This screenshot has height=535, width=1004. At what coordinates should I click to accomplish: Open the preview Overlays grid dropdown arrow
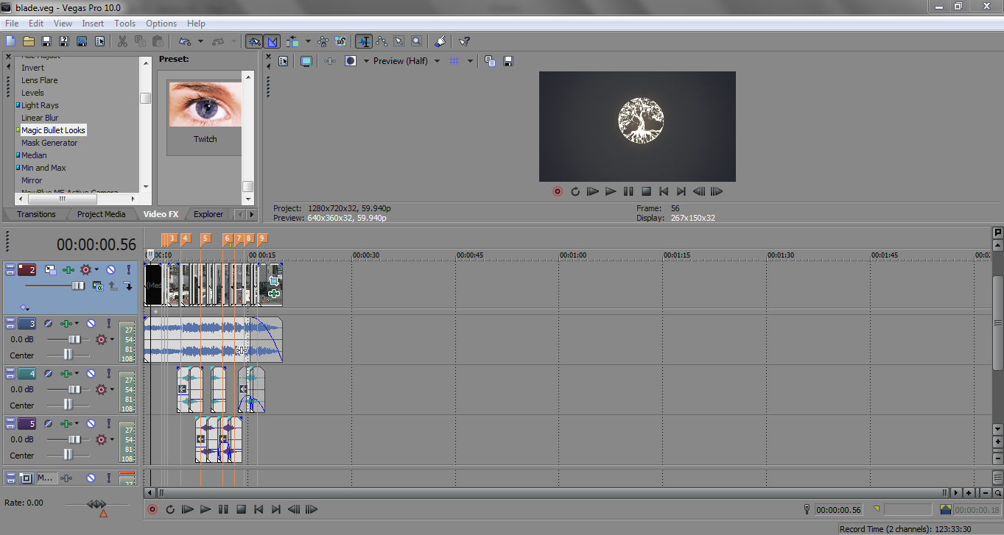pyautogui.click(x=470, y=61)
